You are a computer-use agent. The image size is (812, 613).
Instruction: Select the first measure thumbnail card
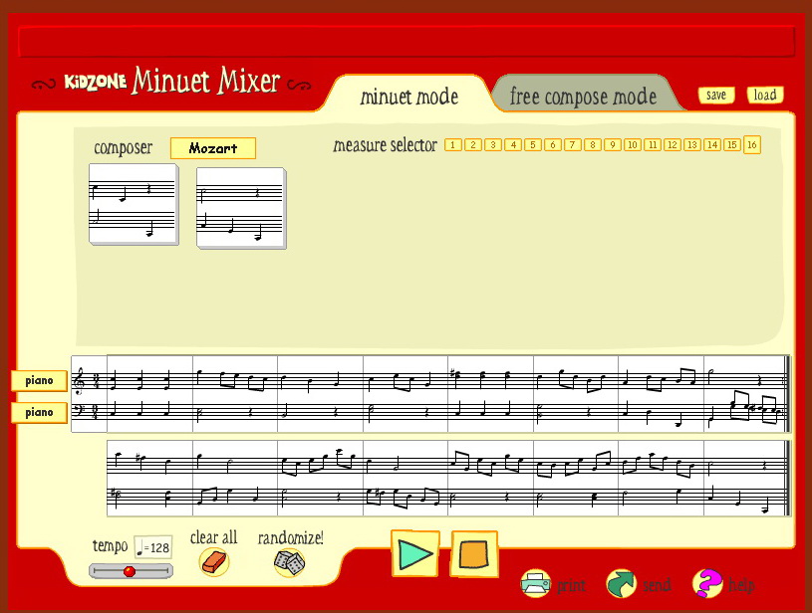[134, 205]
